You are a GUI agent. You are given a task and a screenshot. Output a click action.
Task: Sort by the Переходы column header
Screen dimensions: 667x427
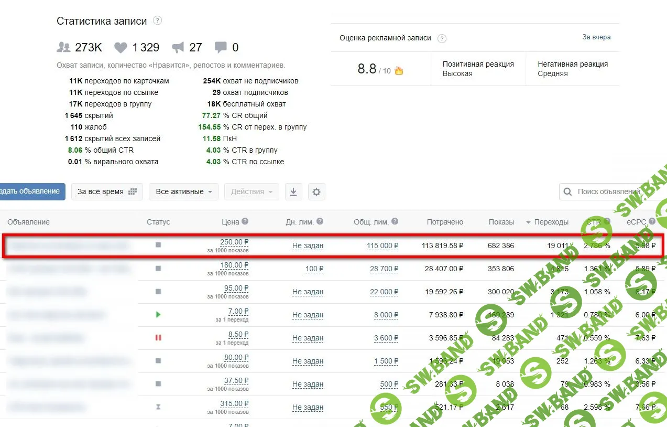551,222
